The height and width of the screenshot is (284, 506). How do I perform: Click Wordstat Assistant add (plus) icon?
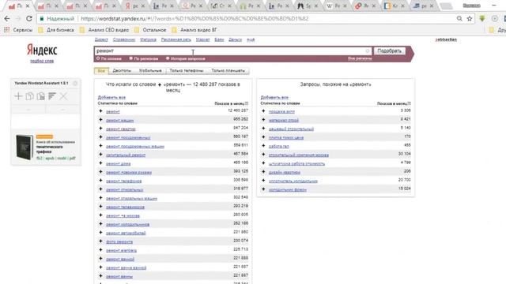(x=18, y=96)
